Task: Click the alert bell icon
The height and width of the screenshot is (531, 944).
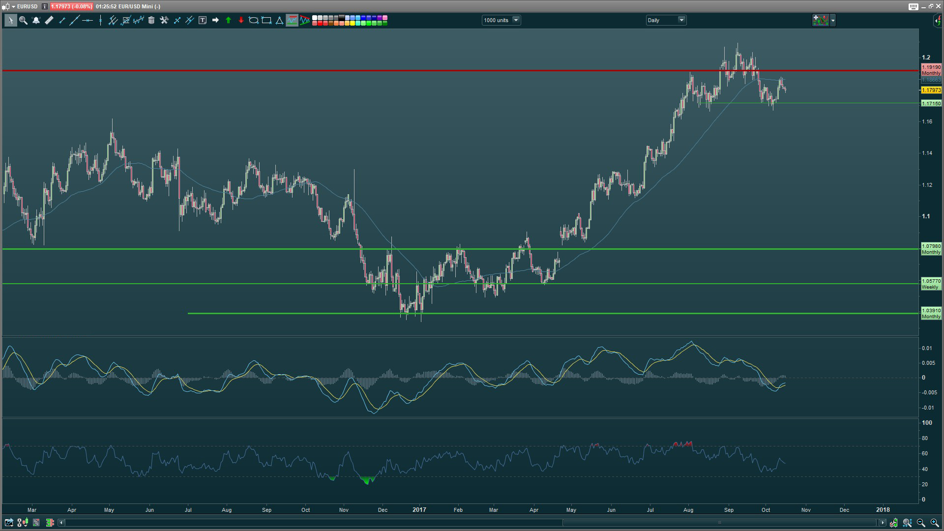Action: coord(36,20)
